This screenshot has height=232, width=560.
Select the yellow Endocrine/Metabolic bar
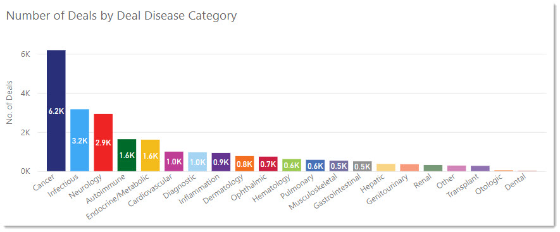[151, 156]
